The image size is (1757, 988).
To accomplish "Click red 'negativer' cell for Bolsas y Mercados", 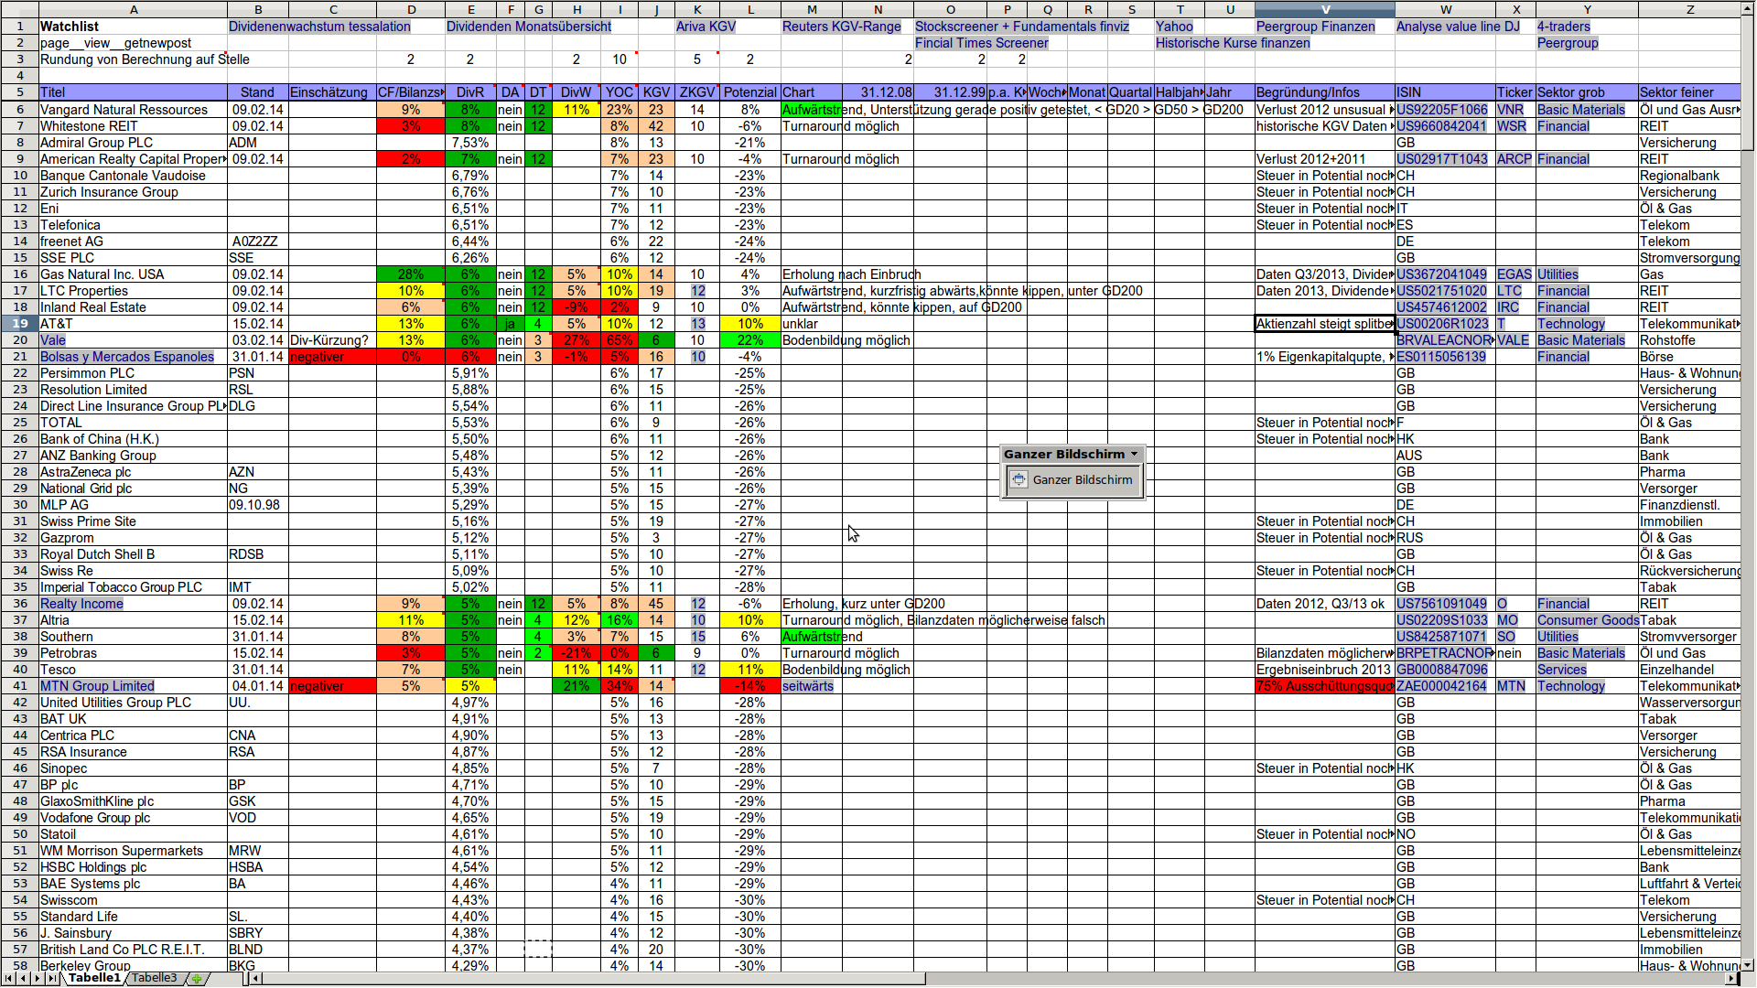I will [331, 357].
